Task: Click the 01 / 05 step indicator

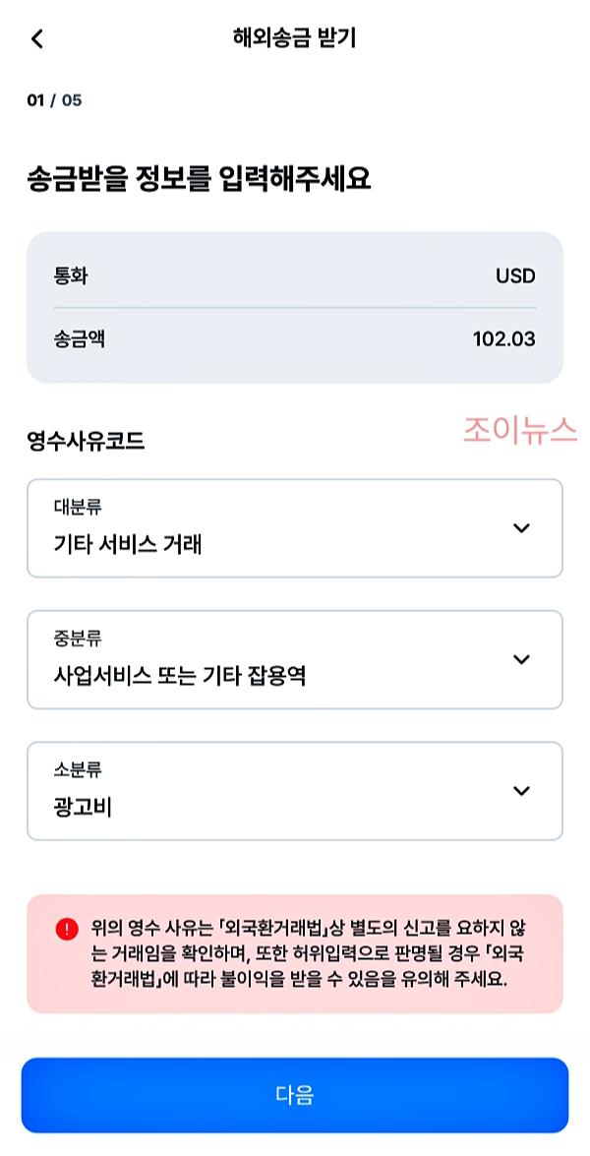Action: click(x=52, y=99)
